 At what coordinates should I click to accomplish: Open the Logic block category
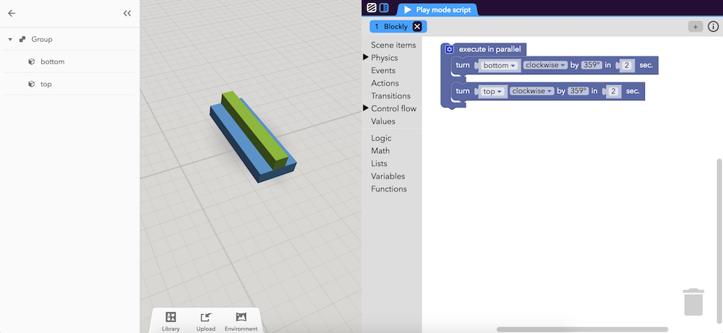point(381,138)
